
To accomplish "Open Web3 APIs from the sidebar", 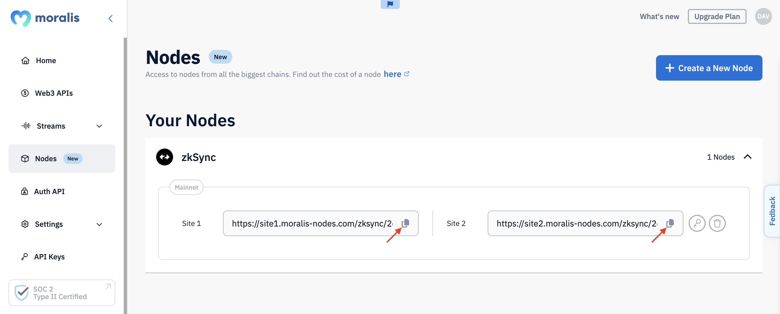I will pyautogui.click(x=54, y=93).
